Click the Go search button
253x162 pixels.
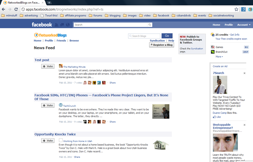coord(167,36)
